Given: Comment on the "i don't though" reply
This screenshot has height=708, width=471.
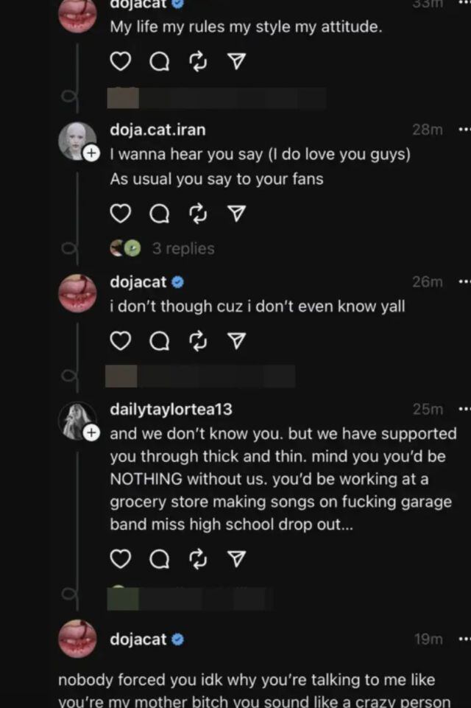Looking at the screenshot, I should [x=158, y=341].
